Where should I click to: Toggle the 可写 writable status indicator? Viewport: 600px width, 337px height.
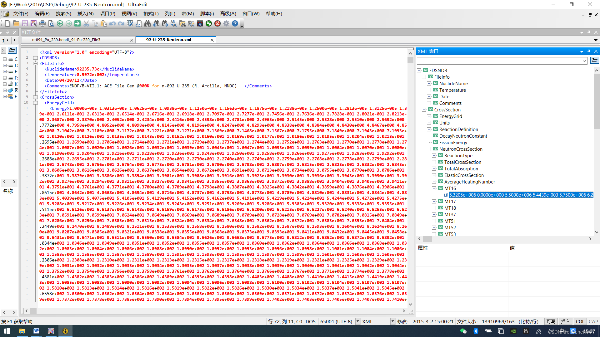(x=551, y=321)
